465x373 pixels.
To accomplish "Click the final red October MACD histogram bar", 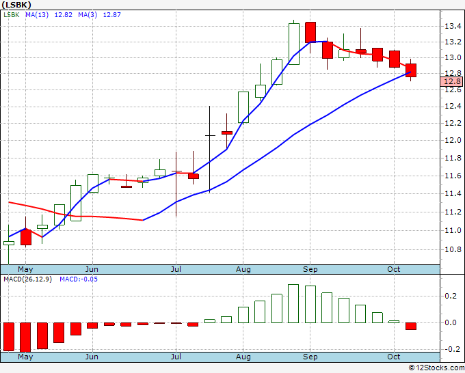I will coord(411,326).
